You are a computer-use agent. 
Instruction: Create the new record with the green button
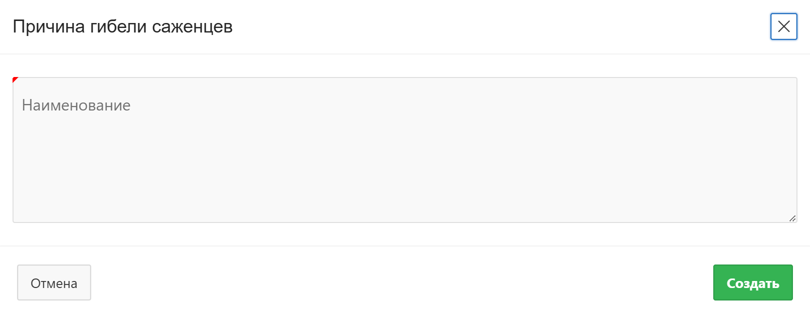click(752, 283)
